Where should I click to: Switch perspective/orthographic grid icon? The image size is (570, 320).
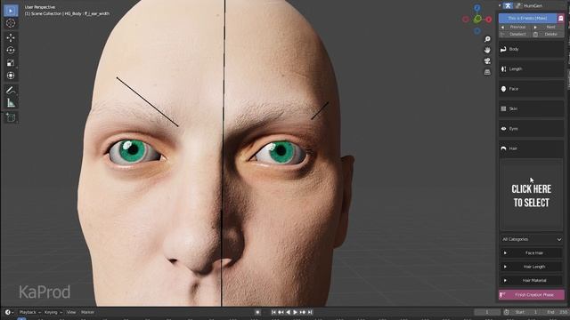[x=487, y=72]
